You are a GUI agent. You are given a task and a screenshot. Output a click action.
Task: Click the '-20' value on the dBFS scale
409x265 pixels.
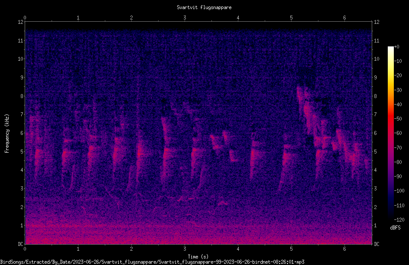398,75
